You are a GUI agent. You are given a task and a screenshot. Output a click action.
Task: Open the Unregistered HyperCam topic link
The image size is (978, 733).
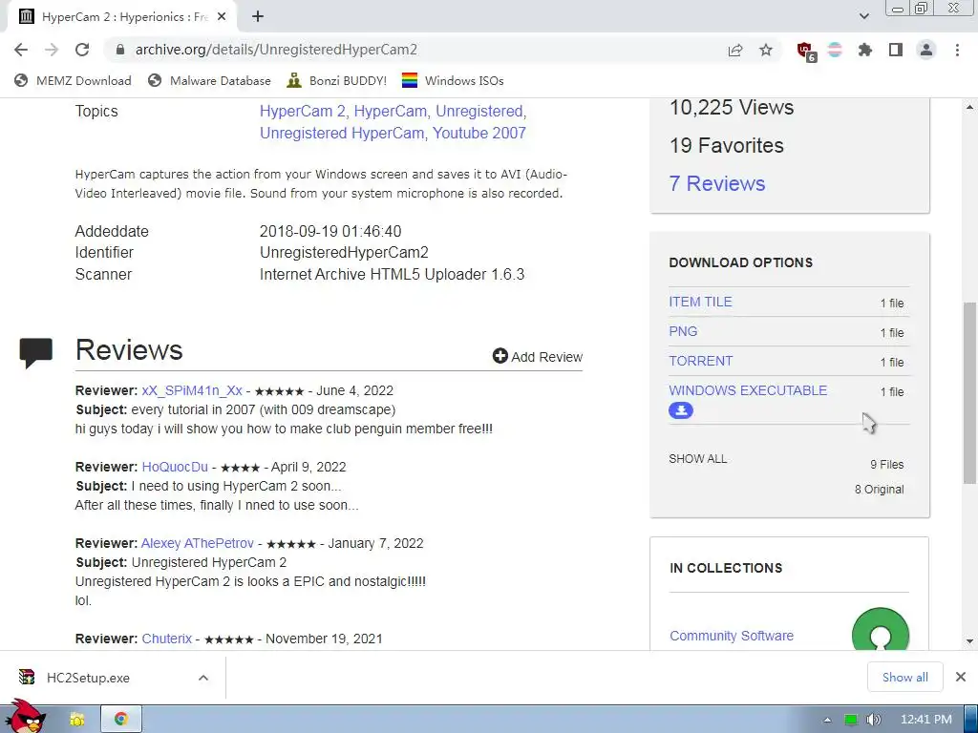tap(344, 133)
